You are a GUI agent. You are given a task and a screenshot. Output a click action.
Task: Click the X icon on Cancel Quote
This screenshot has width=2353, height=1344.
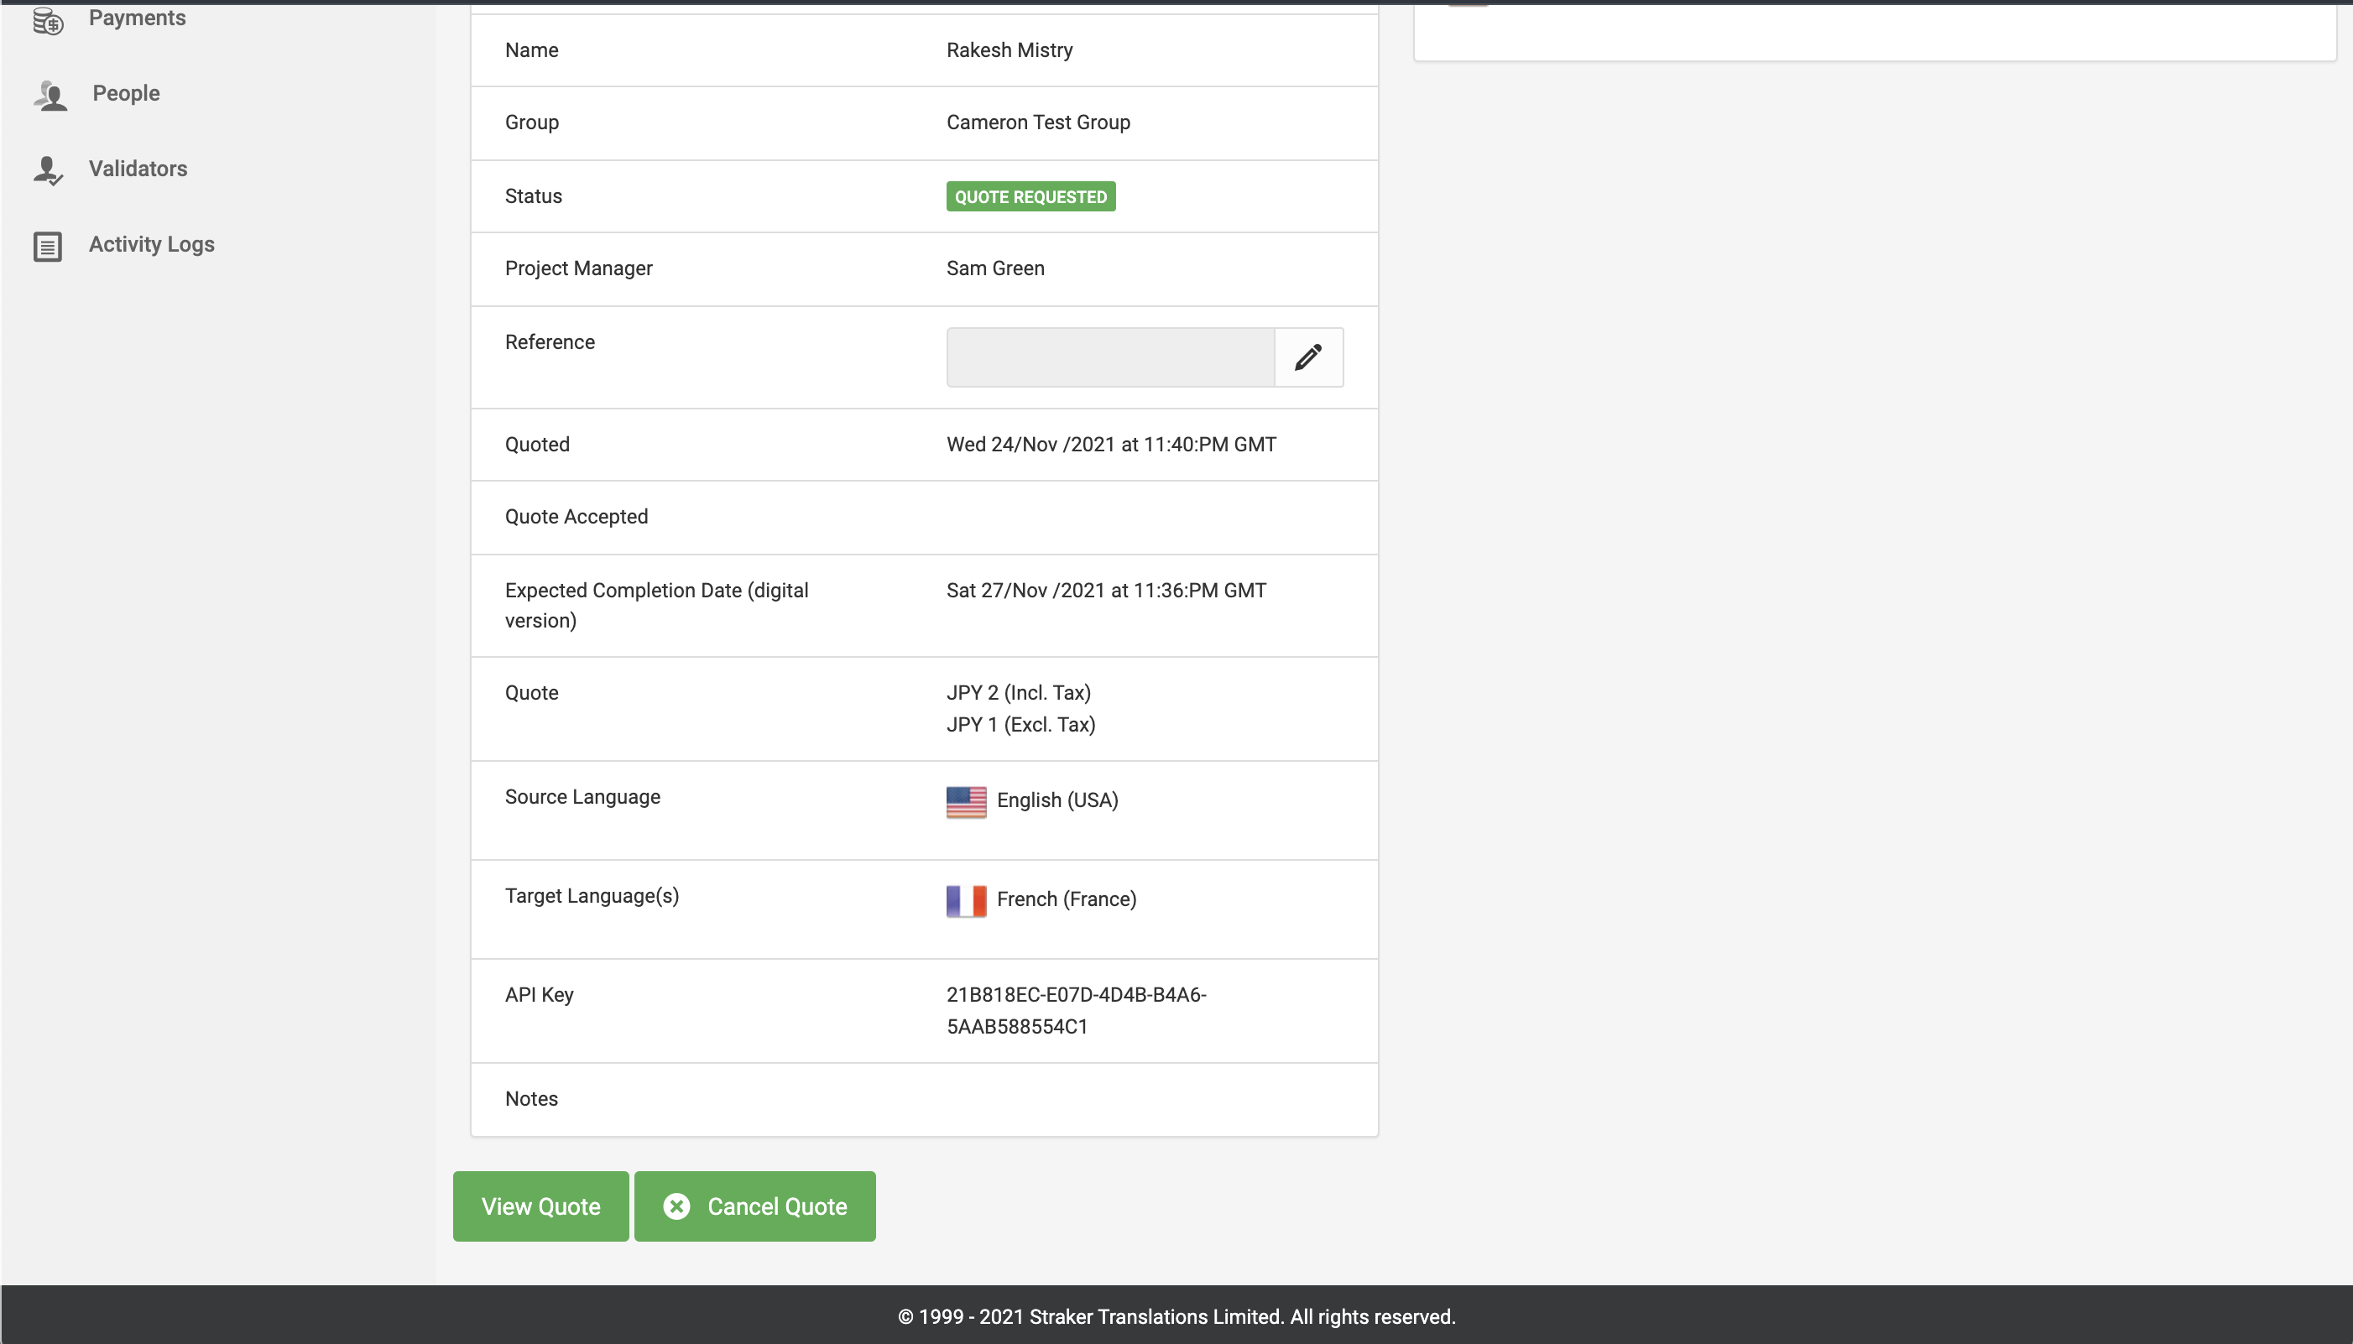click(x=676, y=1206)
